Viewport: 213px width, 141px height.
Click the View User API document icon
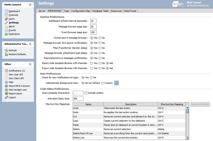coord(6,75)
